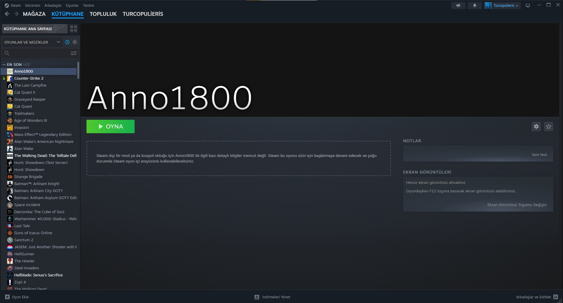Click the İndirmeleri Yönet label
Image resolution: width=563 pixels, height=303 pixels.
(276, 297)
